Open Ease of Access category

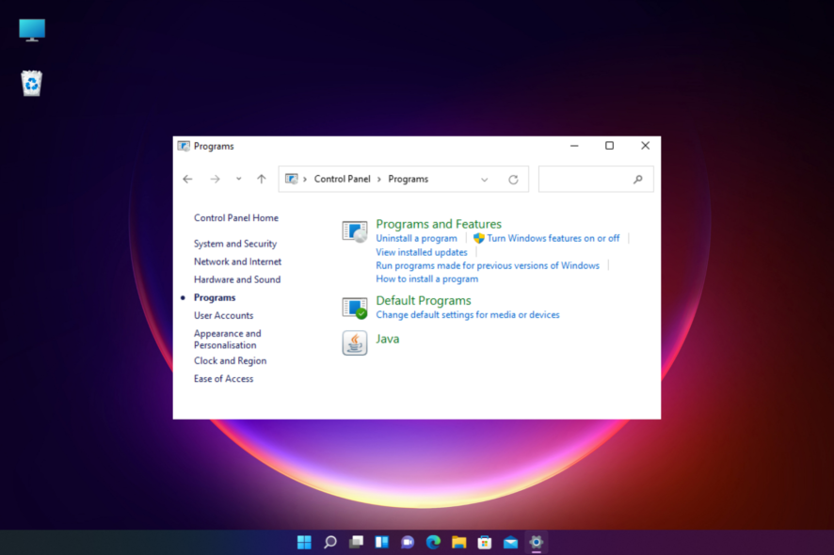[x=223, y=379]
